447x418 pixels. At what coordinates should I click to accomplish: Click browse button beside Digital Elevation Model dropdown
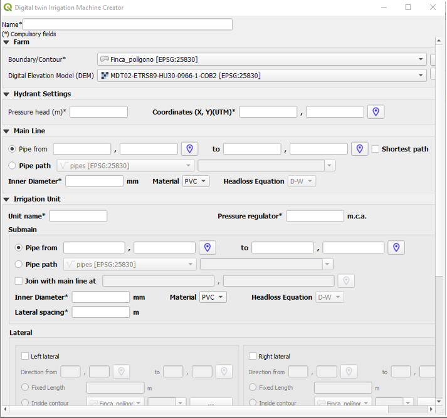[433, 75]
